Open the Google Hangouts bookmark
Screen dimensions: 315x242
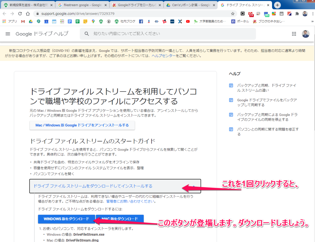pos(38,21)
